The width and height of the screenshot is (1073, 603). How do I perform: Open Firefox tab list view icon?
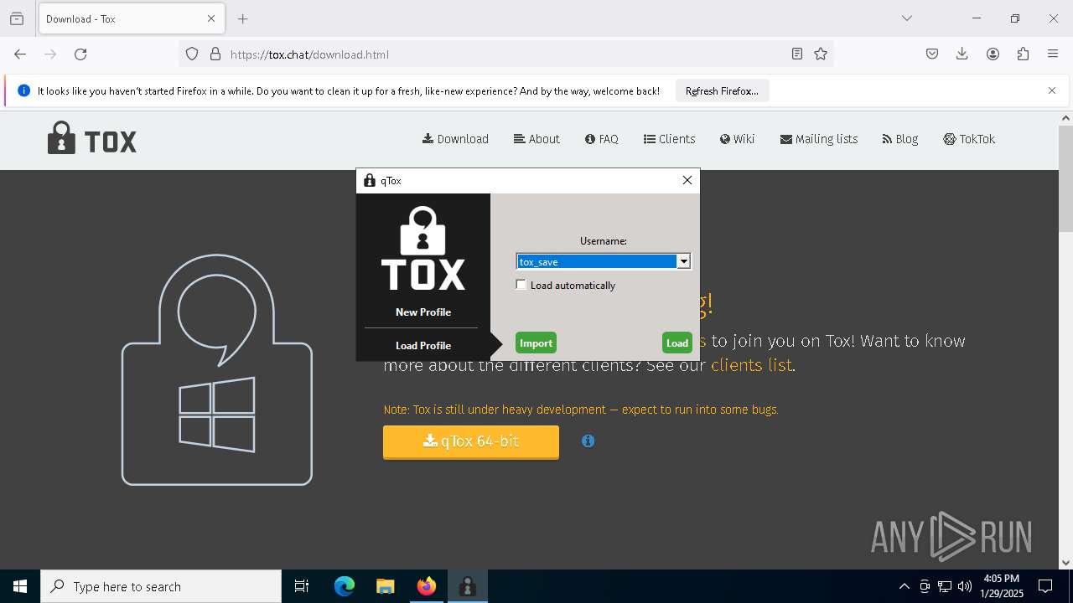17,18
